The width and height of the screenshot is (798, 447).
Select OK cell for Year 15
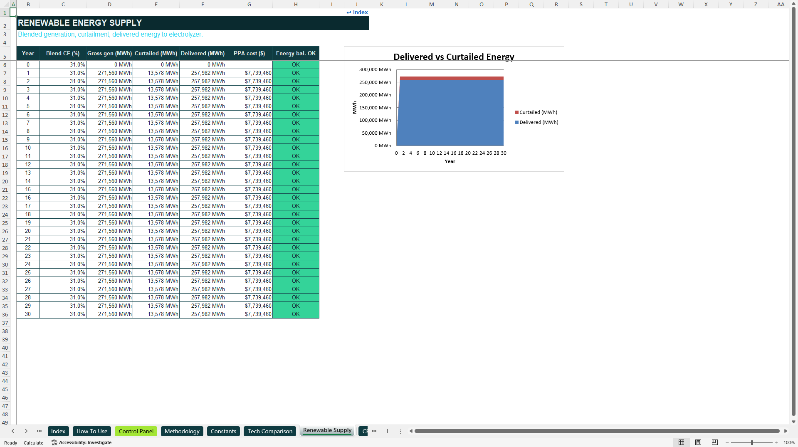(x=296, y=190)
